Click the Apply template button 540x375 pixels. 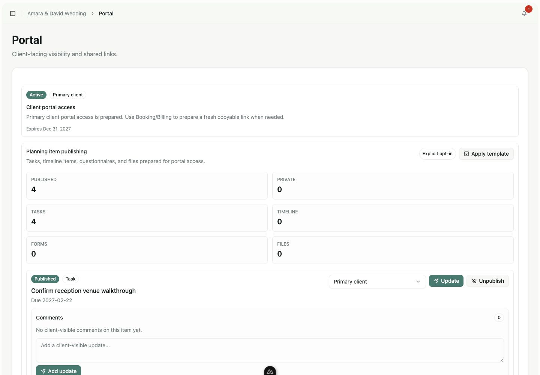[486, 154]
